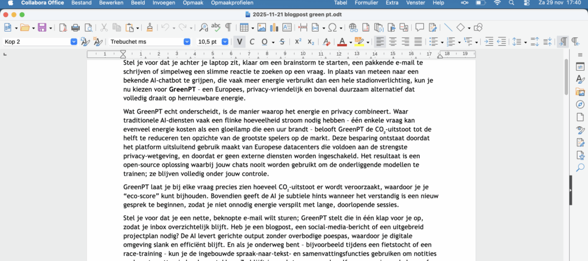588x261 pixels.
Task: Click the Clone Formatting paintbrush icon
Action: pyautogui.click(x=149, y=28)
